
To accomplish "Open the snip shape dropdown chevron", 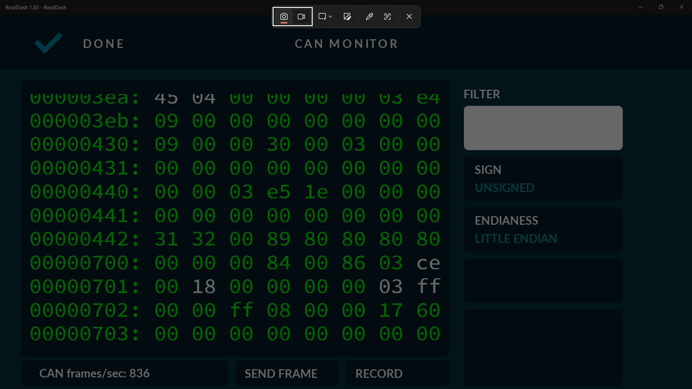I will click(x=331, y=17).
